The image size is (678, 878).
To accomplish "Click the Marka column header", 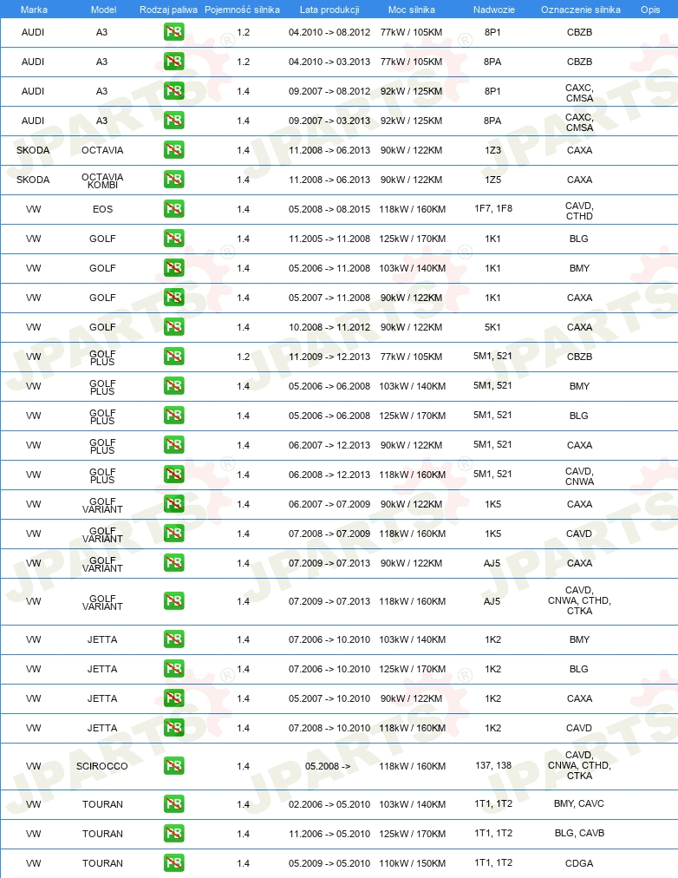I will point(34,10).
